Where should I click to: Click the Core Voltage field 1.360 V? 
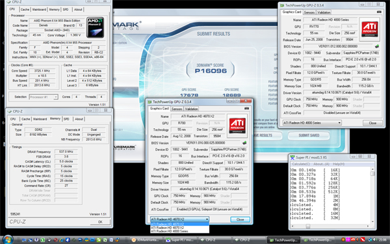pos(75,35)
